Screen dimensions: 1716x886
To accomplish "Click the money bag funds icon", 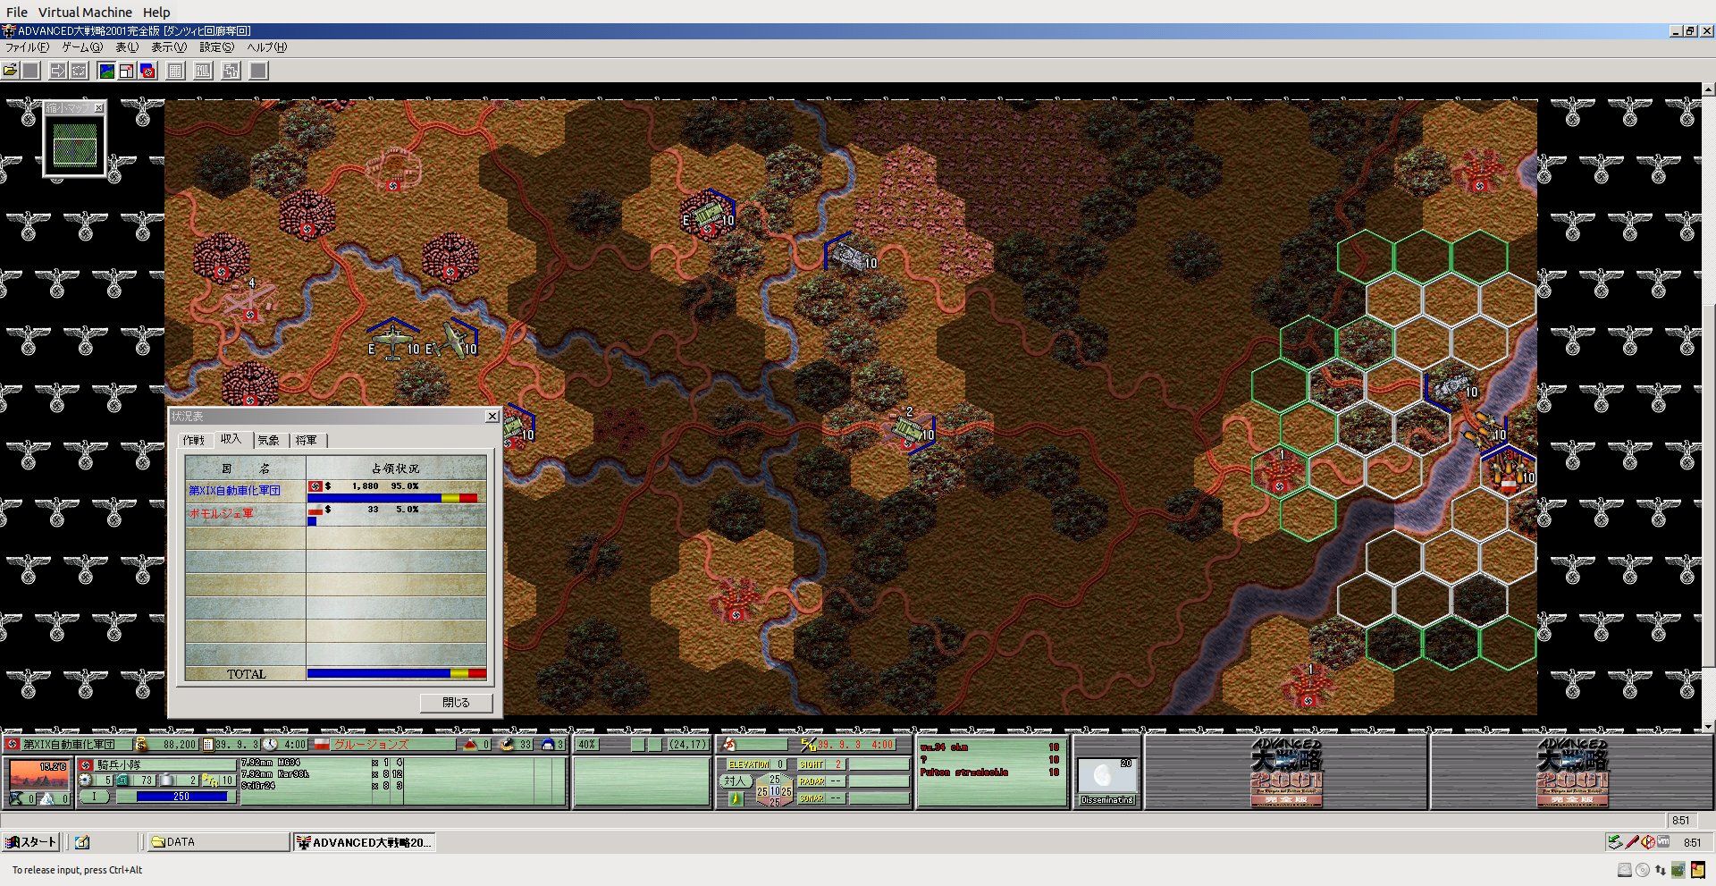I will 141,745.
